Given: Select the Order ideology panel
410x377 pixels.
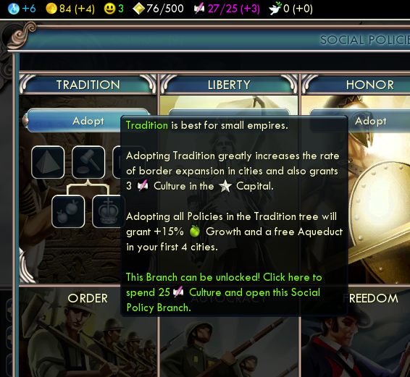Looking at the screenshot, I should [88, 331].
